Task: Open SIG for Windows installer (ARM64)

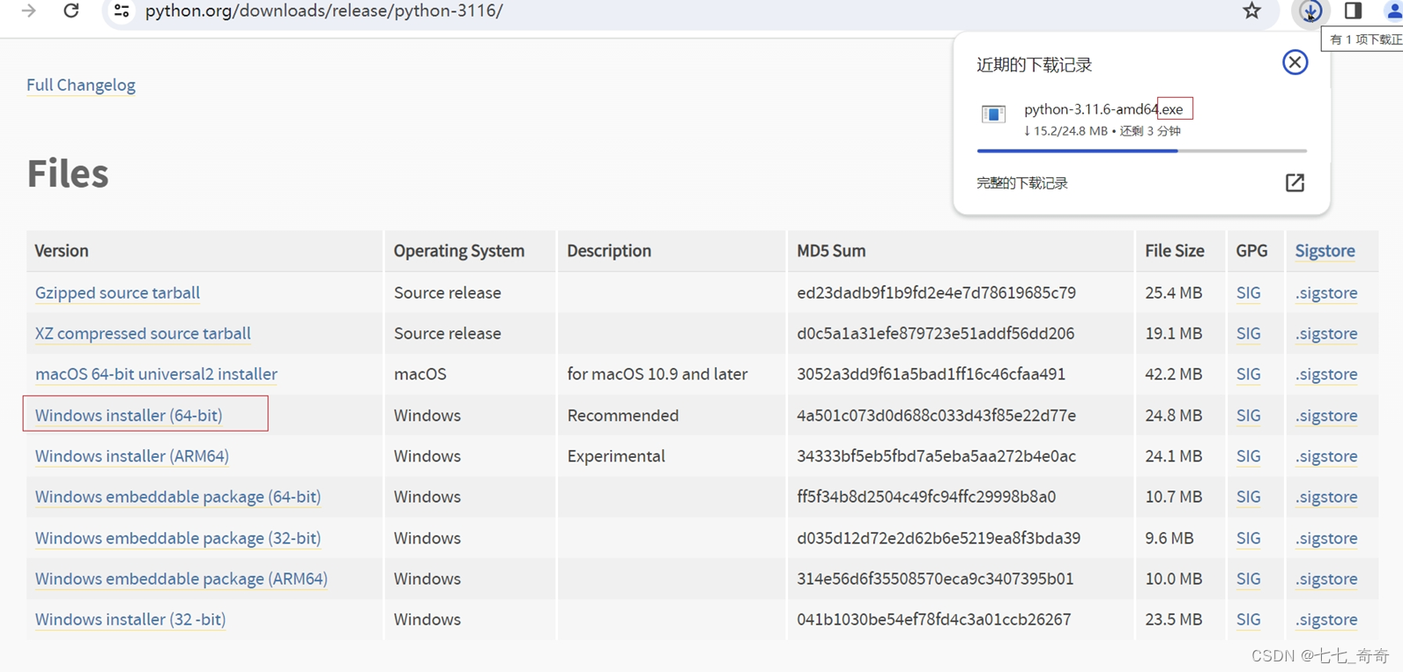Action: click(1248, 455)
